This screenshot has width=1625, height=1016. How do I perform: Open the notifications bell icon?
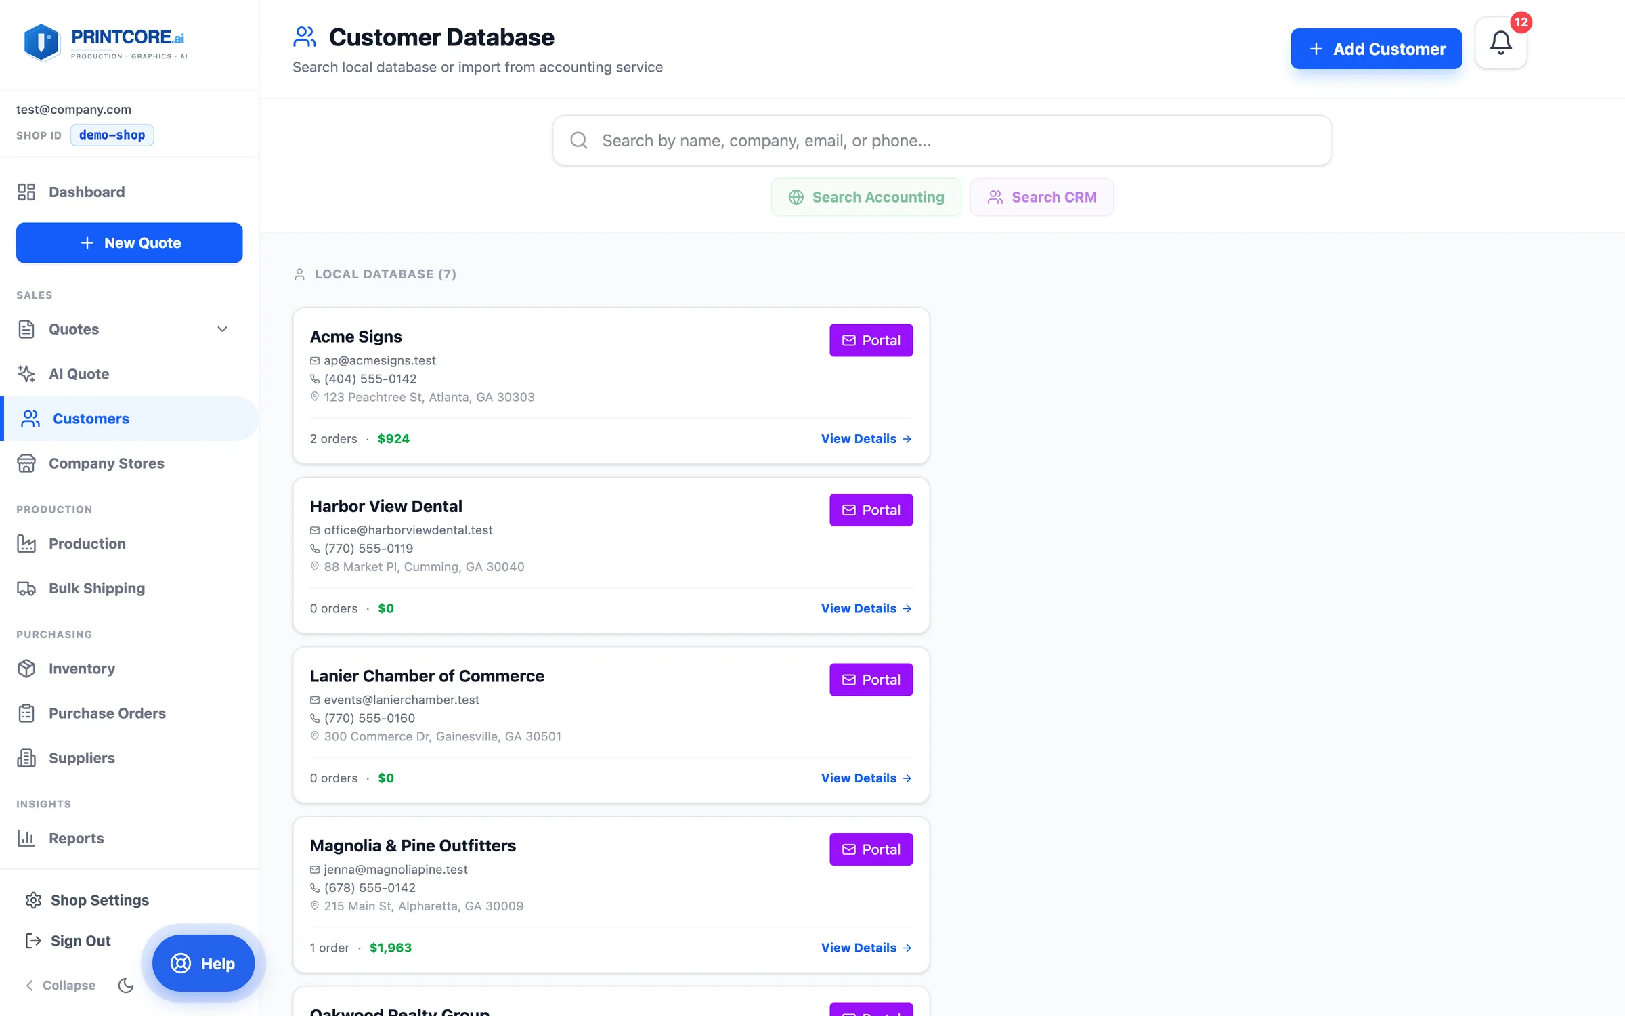1500,43
